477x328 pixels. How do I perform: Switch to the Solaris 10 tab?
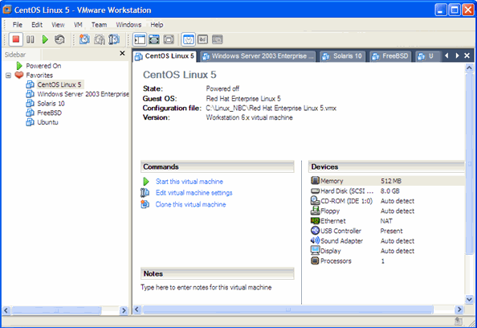tap(343, 56)
